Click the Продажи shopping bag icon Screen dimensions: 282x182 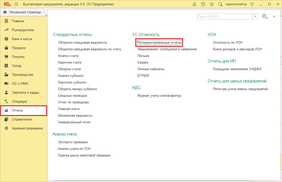coord(6,48)
